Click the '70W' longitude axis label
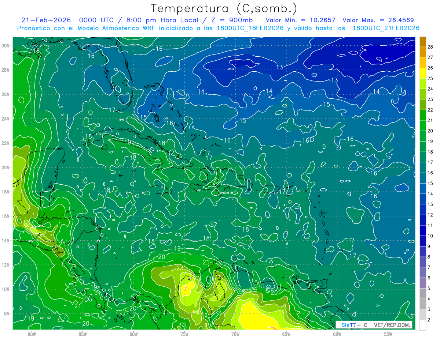The width and height of the screenshot is (440, 339). click(235, 334)
